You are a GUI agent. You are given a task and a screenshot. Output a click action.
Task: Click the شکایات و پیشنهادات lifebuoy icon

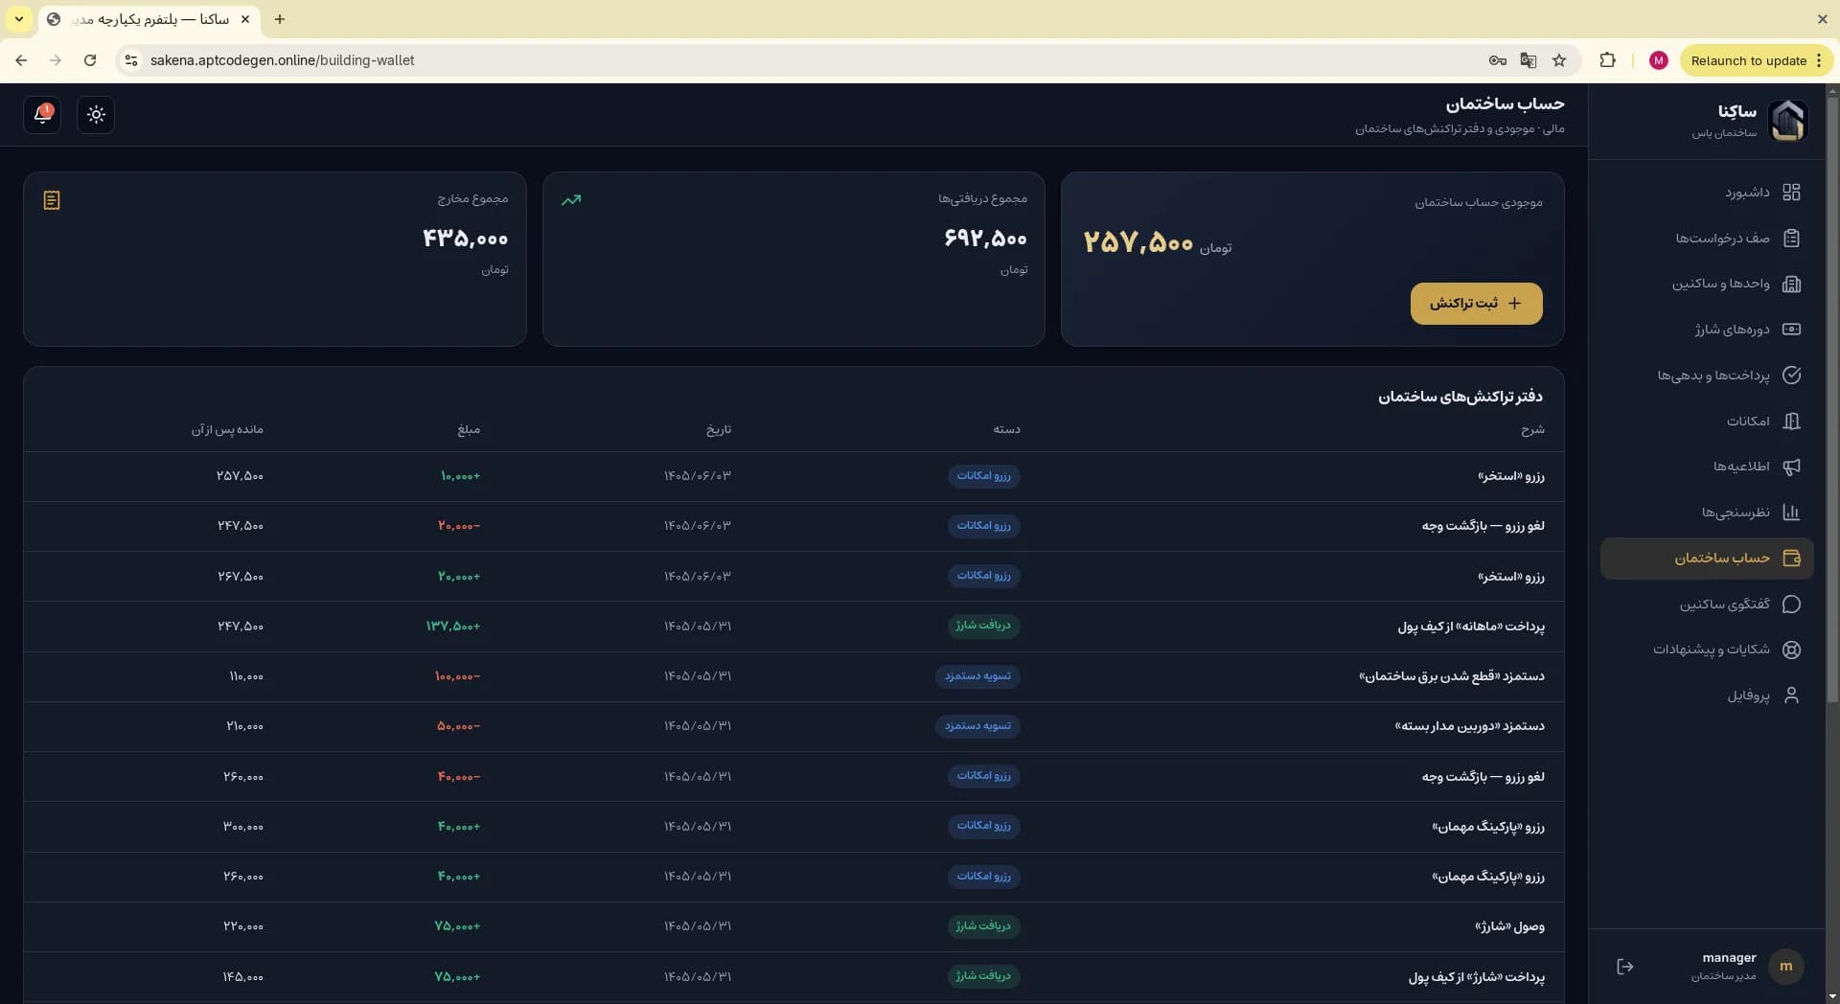coord(1791,650)
